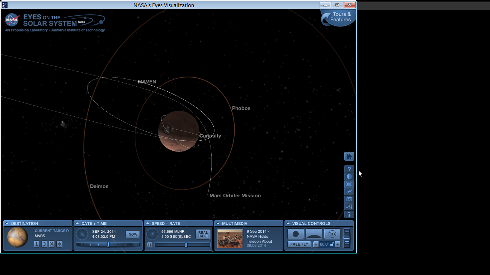
Task: Click the speed rate slider
Action: pyautogui.click(x=182, y=245)
